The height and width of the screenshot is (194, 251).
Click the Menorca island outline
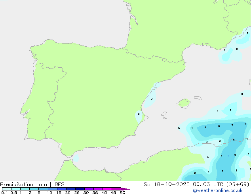(x=198, y=98)
